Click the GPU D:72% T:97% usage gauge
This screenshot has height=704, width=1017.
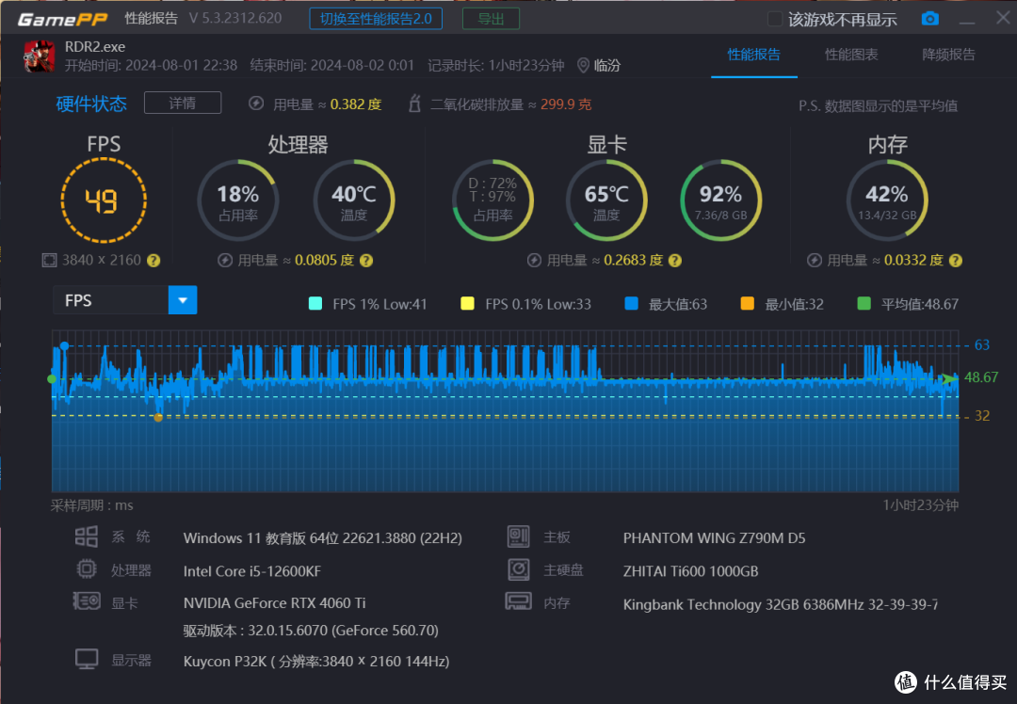point(492,200)
